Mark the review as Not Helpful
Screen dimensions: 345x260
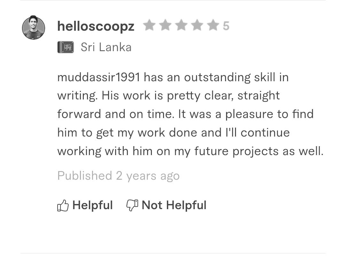(x=174, y=205)
